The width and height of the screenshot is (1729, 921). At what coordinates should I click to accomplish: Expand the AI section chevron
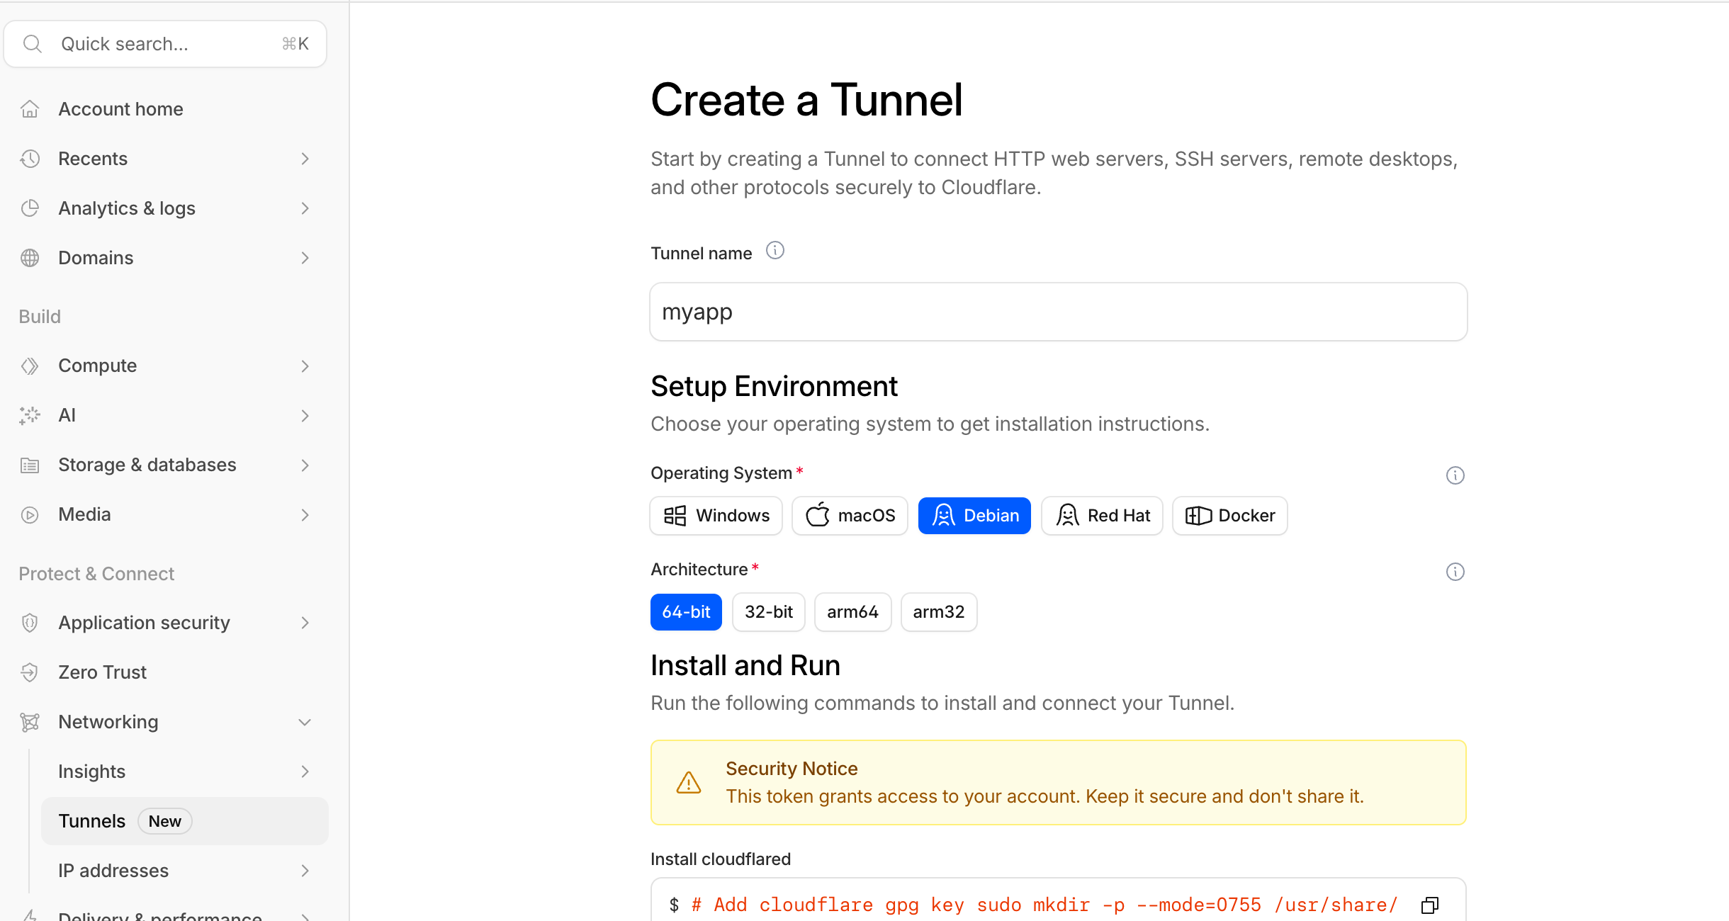pos(305,416)
